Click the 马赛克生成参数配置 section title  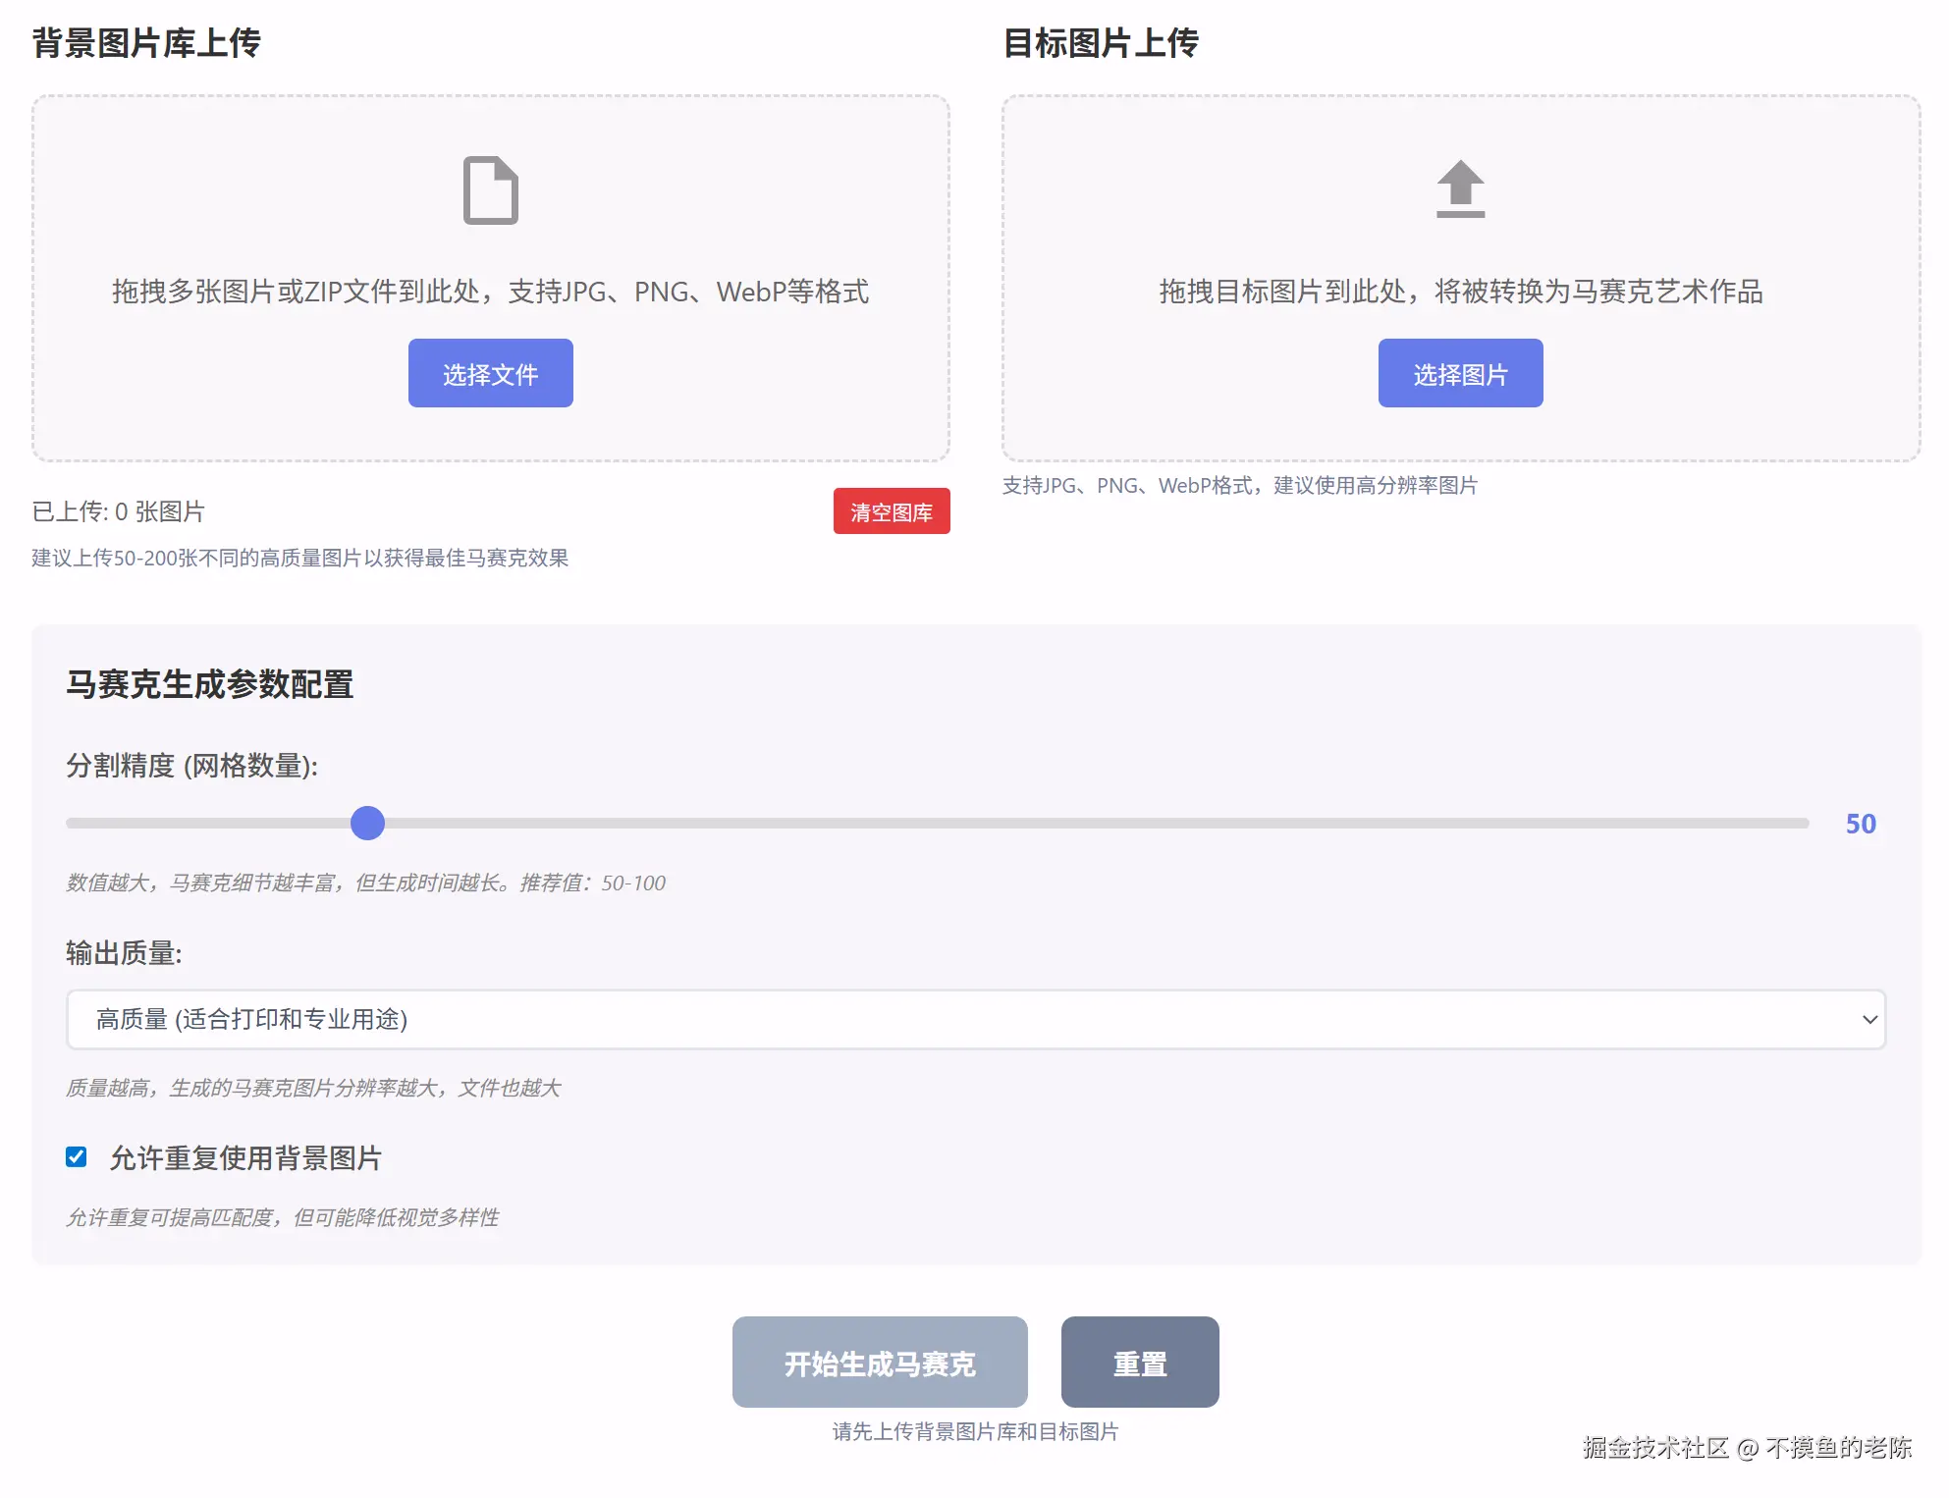coord(210,684)
